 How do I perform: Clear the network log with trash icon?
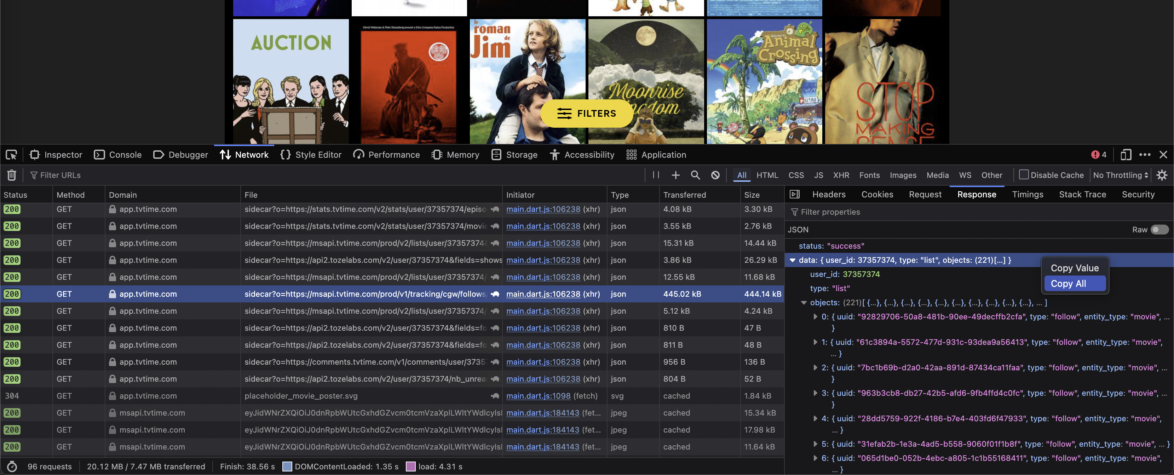point(12,175)
